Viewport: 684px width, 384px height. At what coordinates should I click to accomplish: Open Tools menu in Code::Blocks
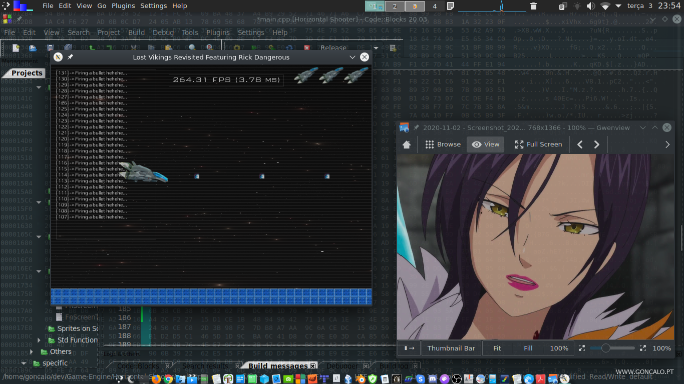coord(190,32)
